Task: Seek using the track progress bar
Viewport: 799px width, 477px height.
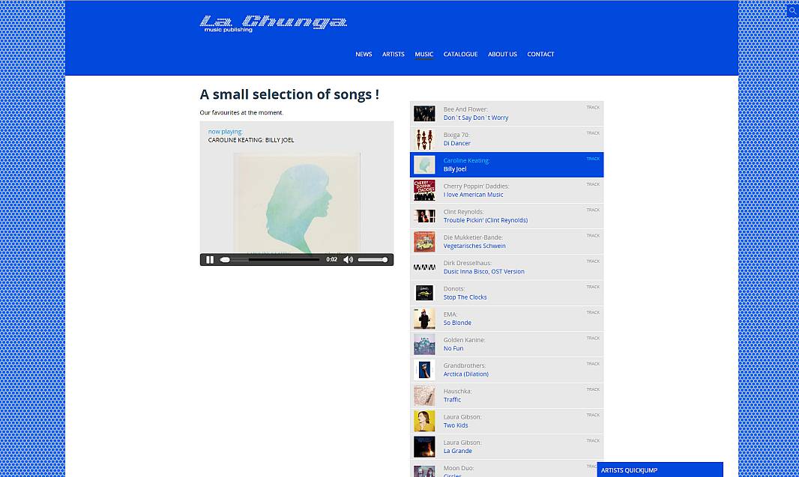Action: click(x=270, y=260)
